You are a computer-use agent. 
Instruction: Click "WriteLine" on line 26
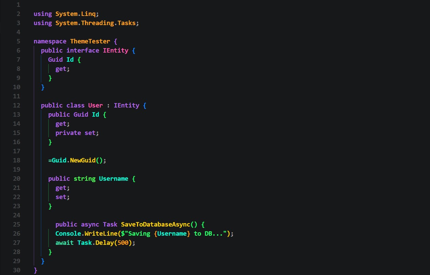101,234
